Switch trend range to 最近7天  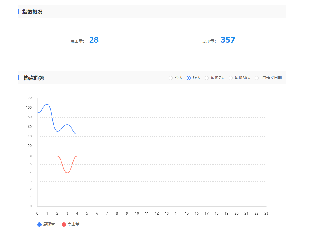pos(207,78)
